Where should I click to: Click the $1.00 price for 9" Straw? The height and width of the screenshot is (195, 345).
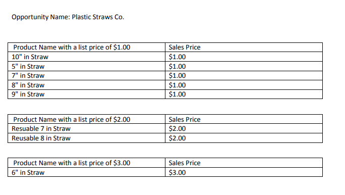pyautogui.click(x=244, y=94)
